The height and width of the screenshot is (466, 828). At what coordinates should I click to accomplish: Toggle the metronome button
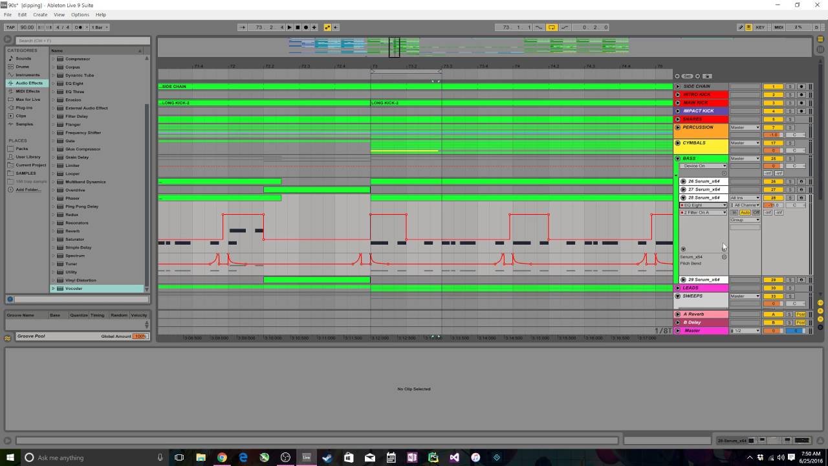click(79, 27)
